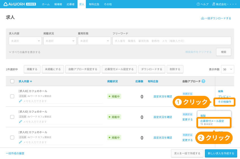This screenshot has width=240, height=159.
Task: Sort by 掲載状況 column header
Action: coord(113,81)
